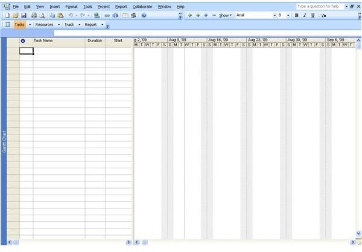Open the View menu

(x=40, y=7)
